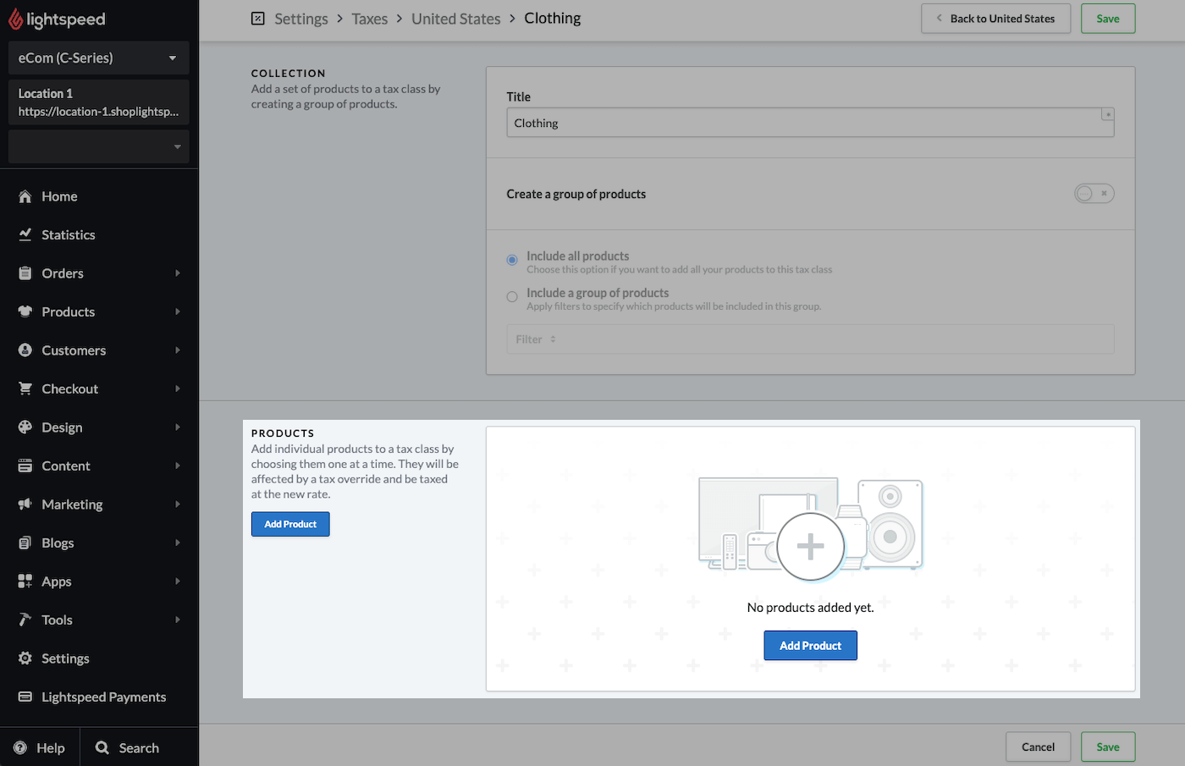The height and width of the screenshot is (766, 1185).
Task: Click the Lightspeed Payments icon
Action: (27, 697)
